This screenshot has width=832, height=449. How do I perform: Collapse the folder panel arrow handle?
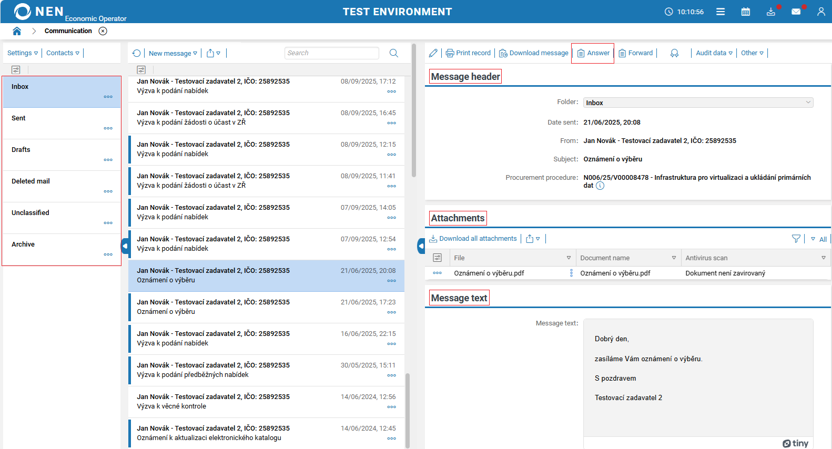point(125,246)
